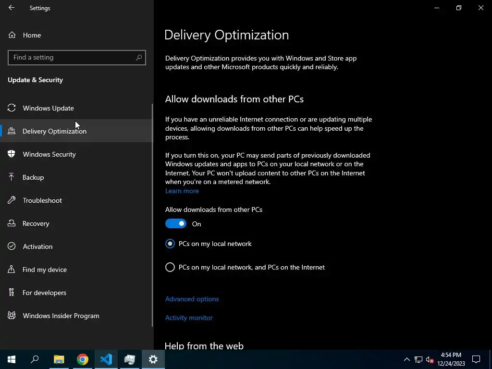Open Find my device settings

76,270
